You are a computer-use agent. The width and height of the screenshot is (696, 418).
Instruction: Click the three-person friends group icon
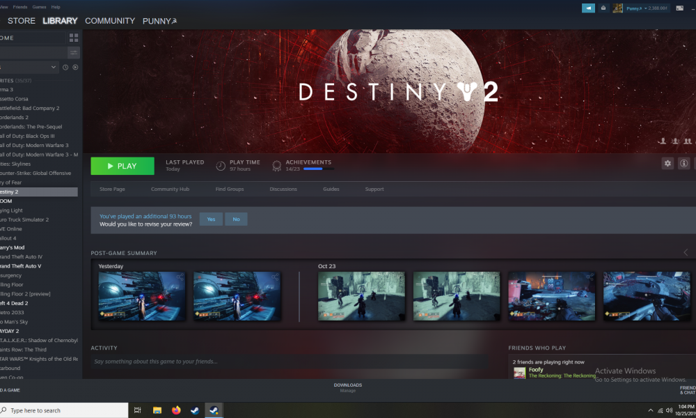pyautogui.click(x=675, y=141)
